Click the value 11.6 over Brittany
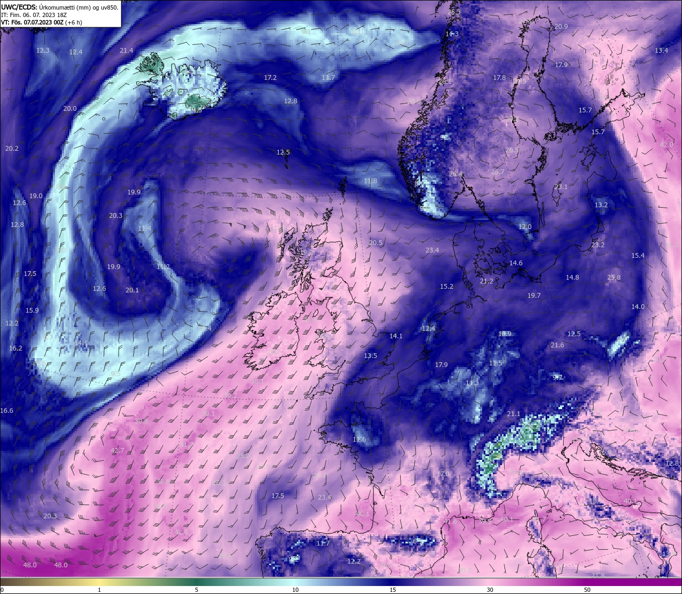Screen dimensions: 682x594 pos(359,440)
